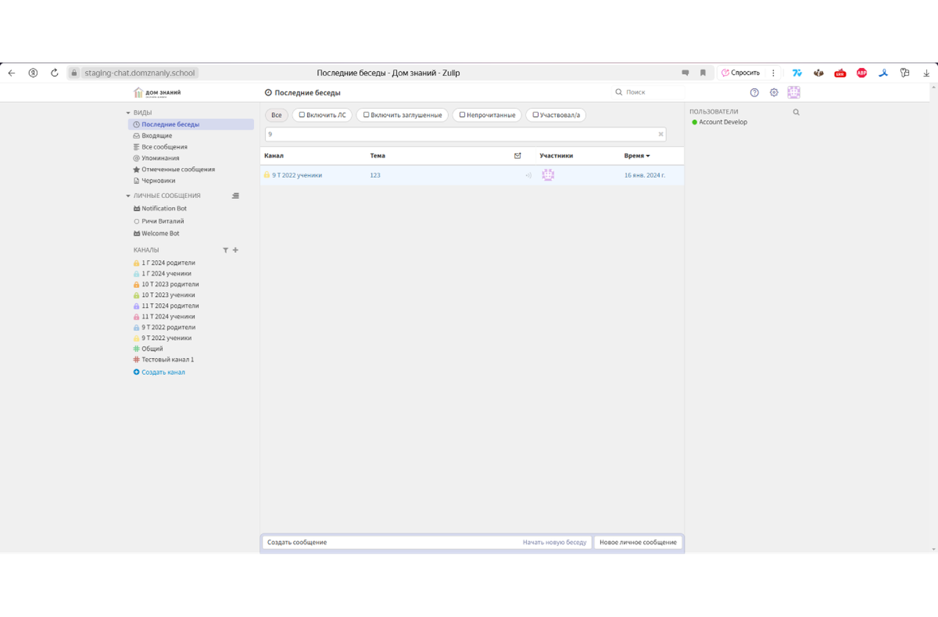Open the help menu question icon

point(754,93)
